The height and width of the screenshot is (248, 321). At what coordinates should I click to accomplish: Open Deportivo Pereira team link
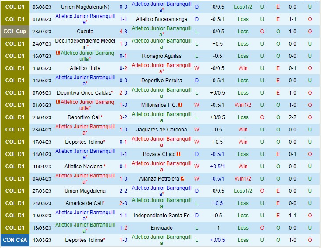[x=161, y=81]
